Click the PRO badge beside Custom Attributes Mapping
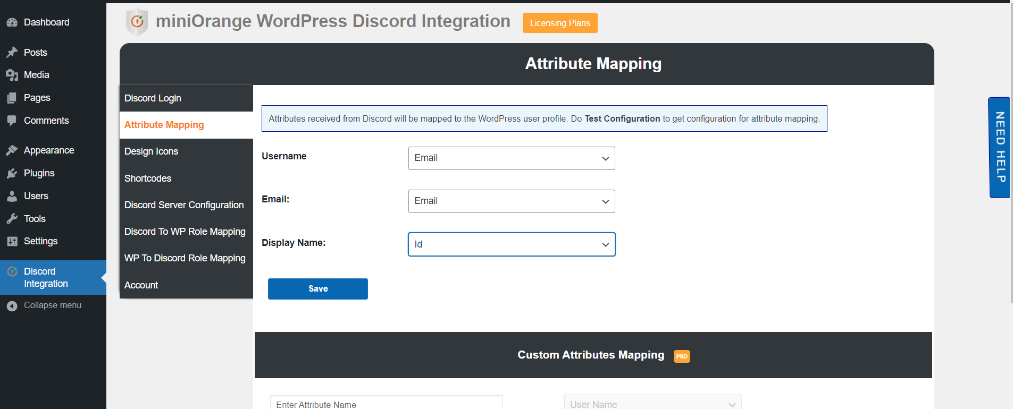Image resolution: width=1013 pixels, height=409 pixels. [682, 356]
